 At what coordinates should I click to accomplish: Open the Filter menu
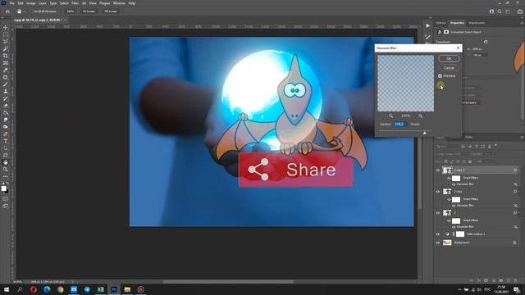pos(75,3)
